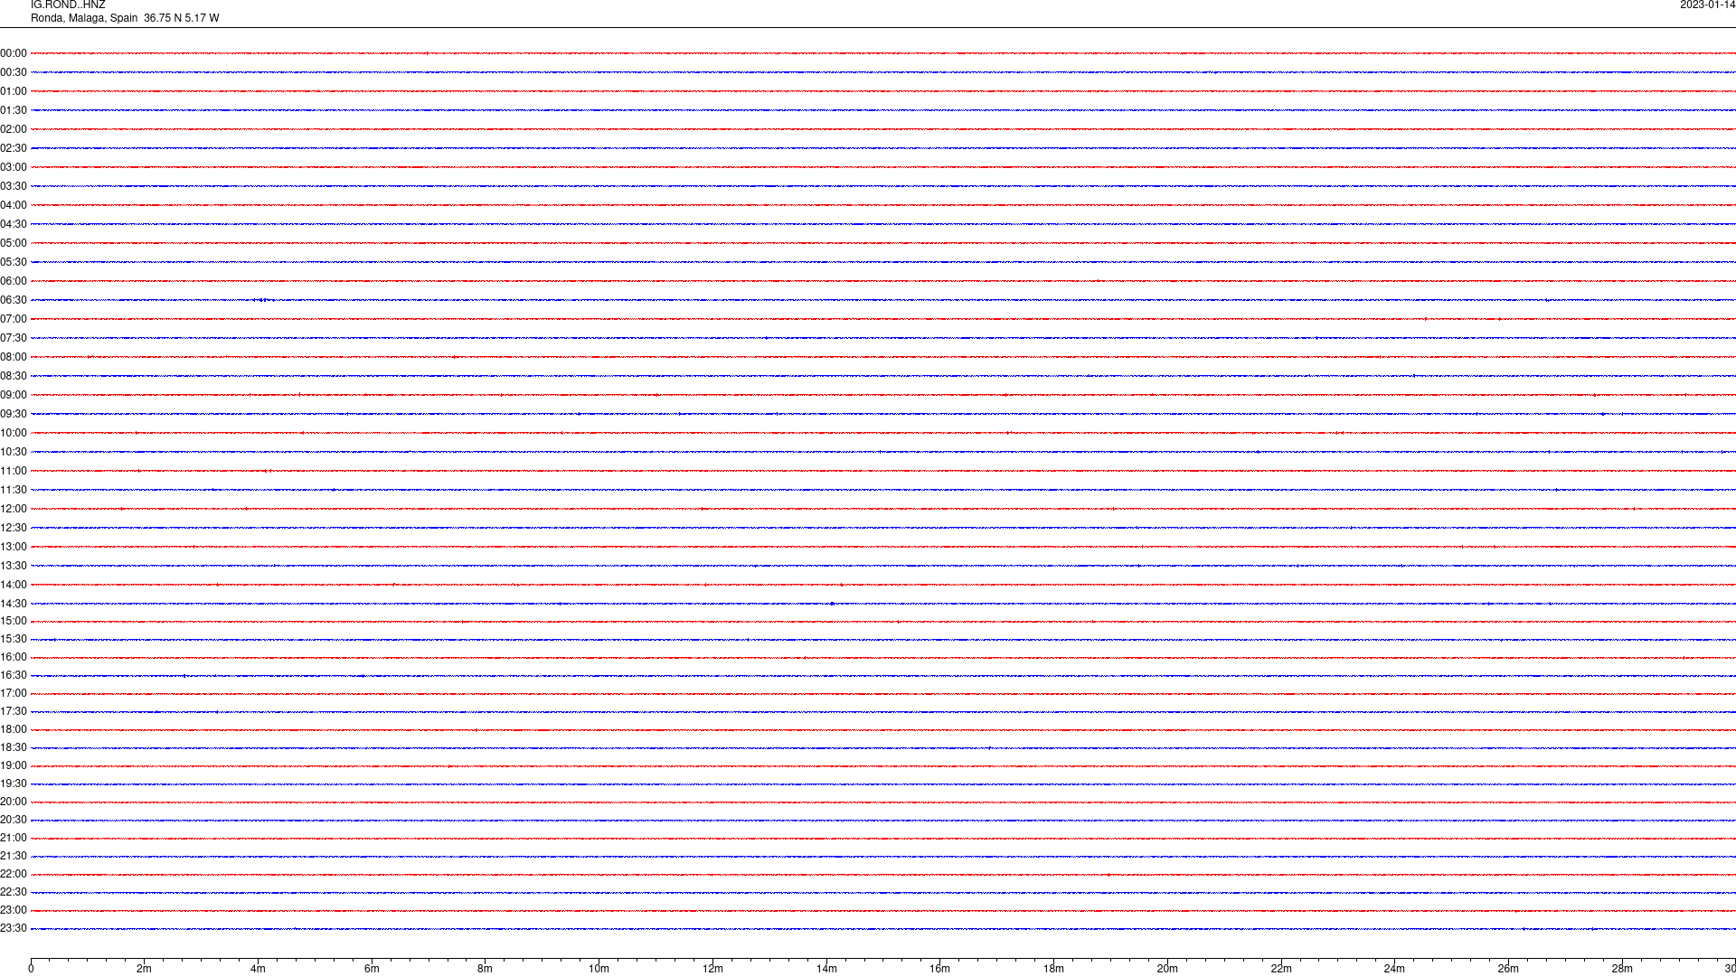Select the 01:00 time label
The width and height of the screenshot is (1736, 976).
[x=14, y=91]
